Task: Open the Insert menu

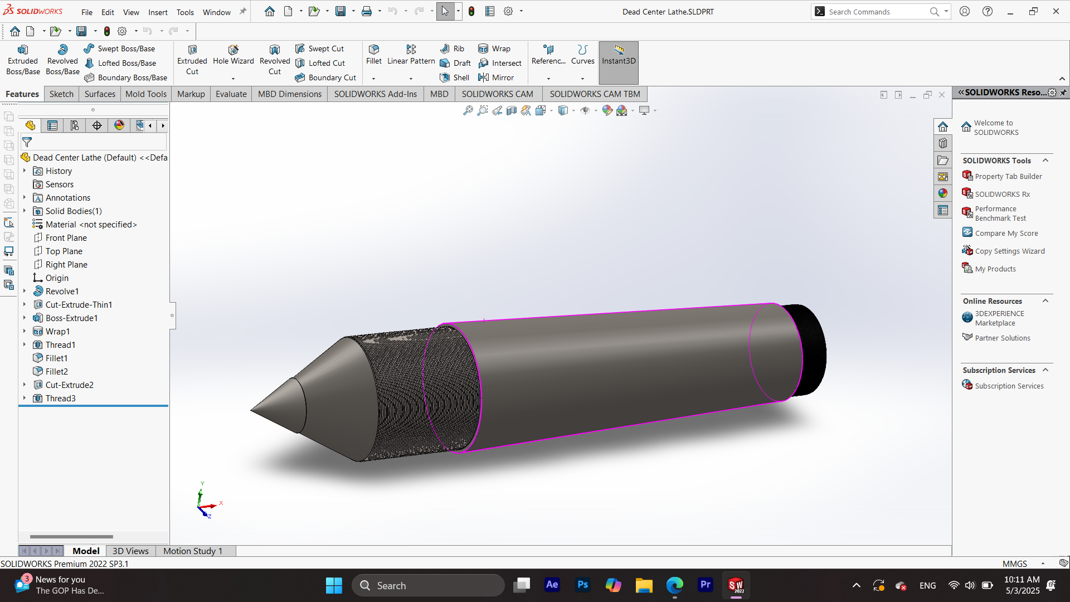Action: tap(158, 12)
